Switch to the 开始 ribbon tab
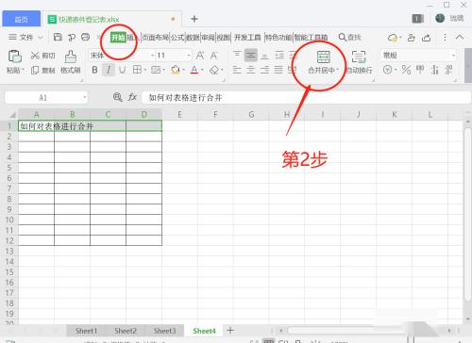 (x=118, y=38)
